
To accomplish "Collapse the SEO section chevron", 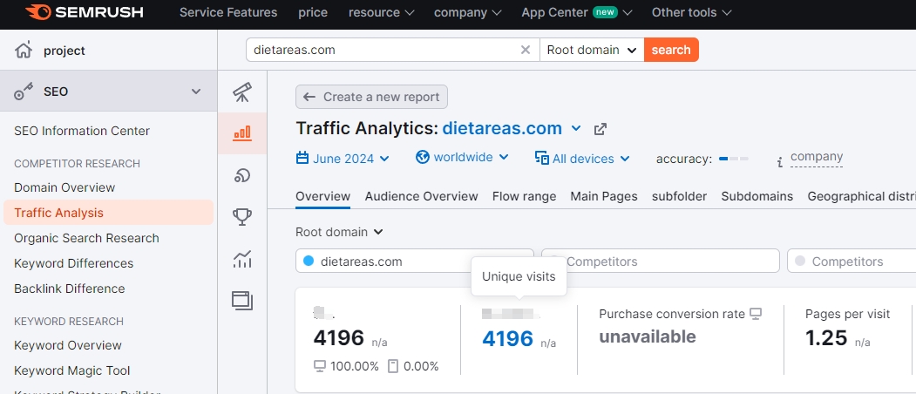I will (196, 92).
